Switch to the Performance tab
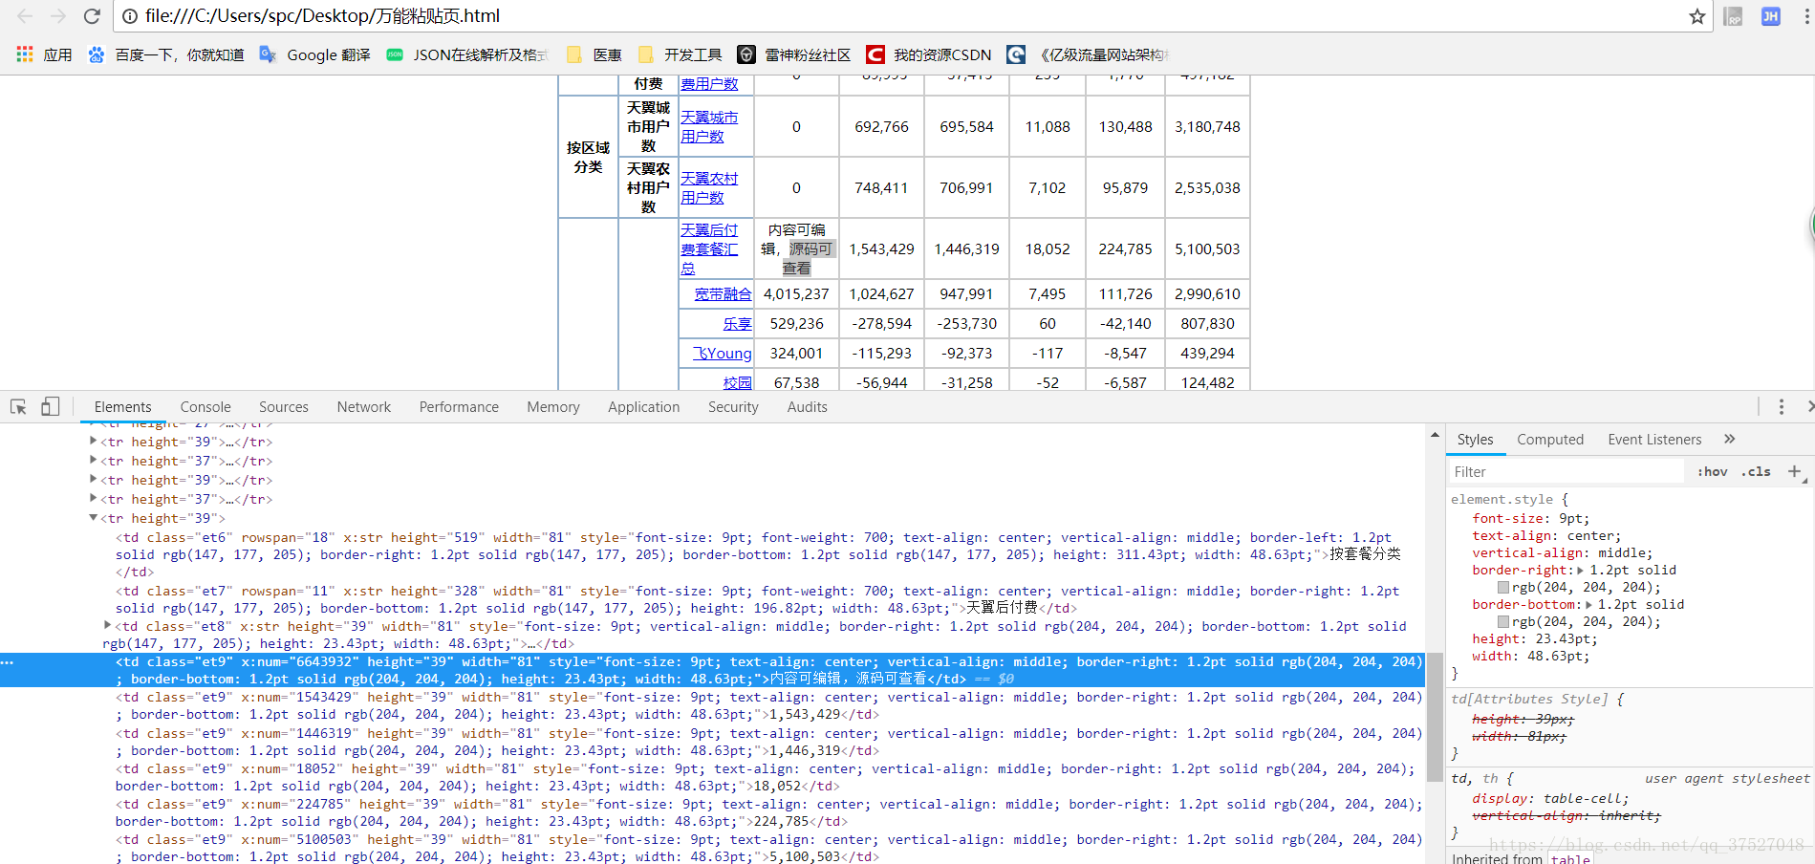 [459, 407]
